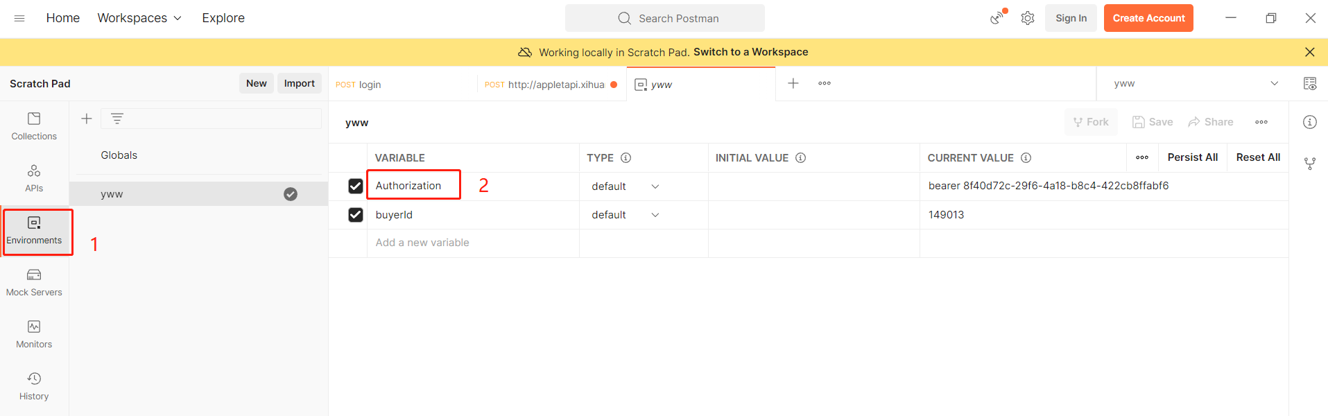The image size is (1328, 416).
Task: Switch to the yww environment tab
Action: [700, 85]
